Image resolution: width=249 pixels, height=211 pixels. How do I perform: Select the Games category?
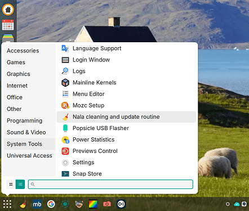coord(29,62)
